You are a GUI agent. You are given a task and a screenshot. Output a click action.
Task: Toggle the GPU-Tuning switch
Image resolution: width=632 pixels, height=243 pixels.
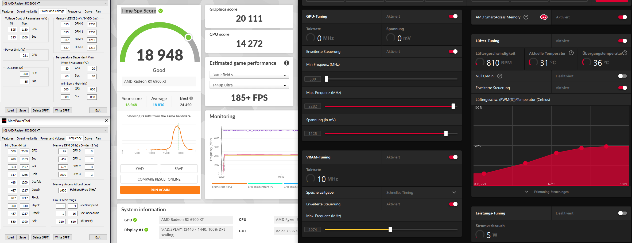[x=453, y=16]
